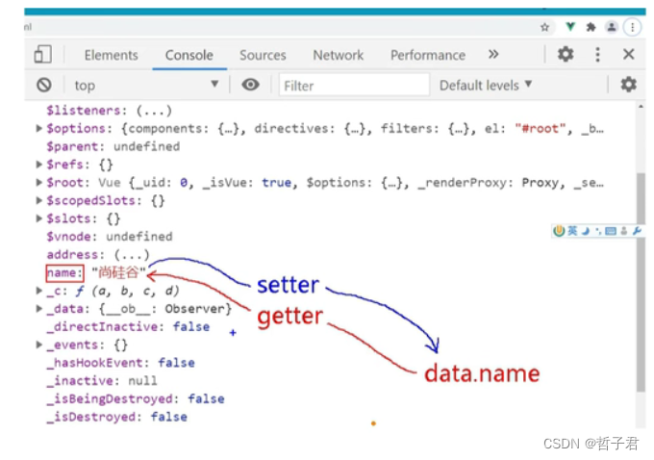Click the IME person icon
654x460 pixels.
coord(624,231)
